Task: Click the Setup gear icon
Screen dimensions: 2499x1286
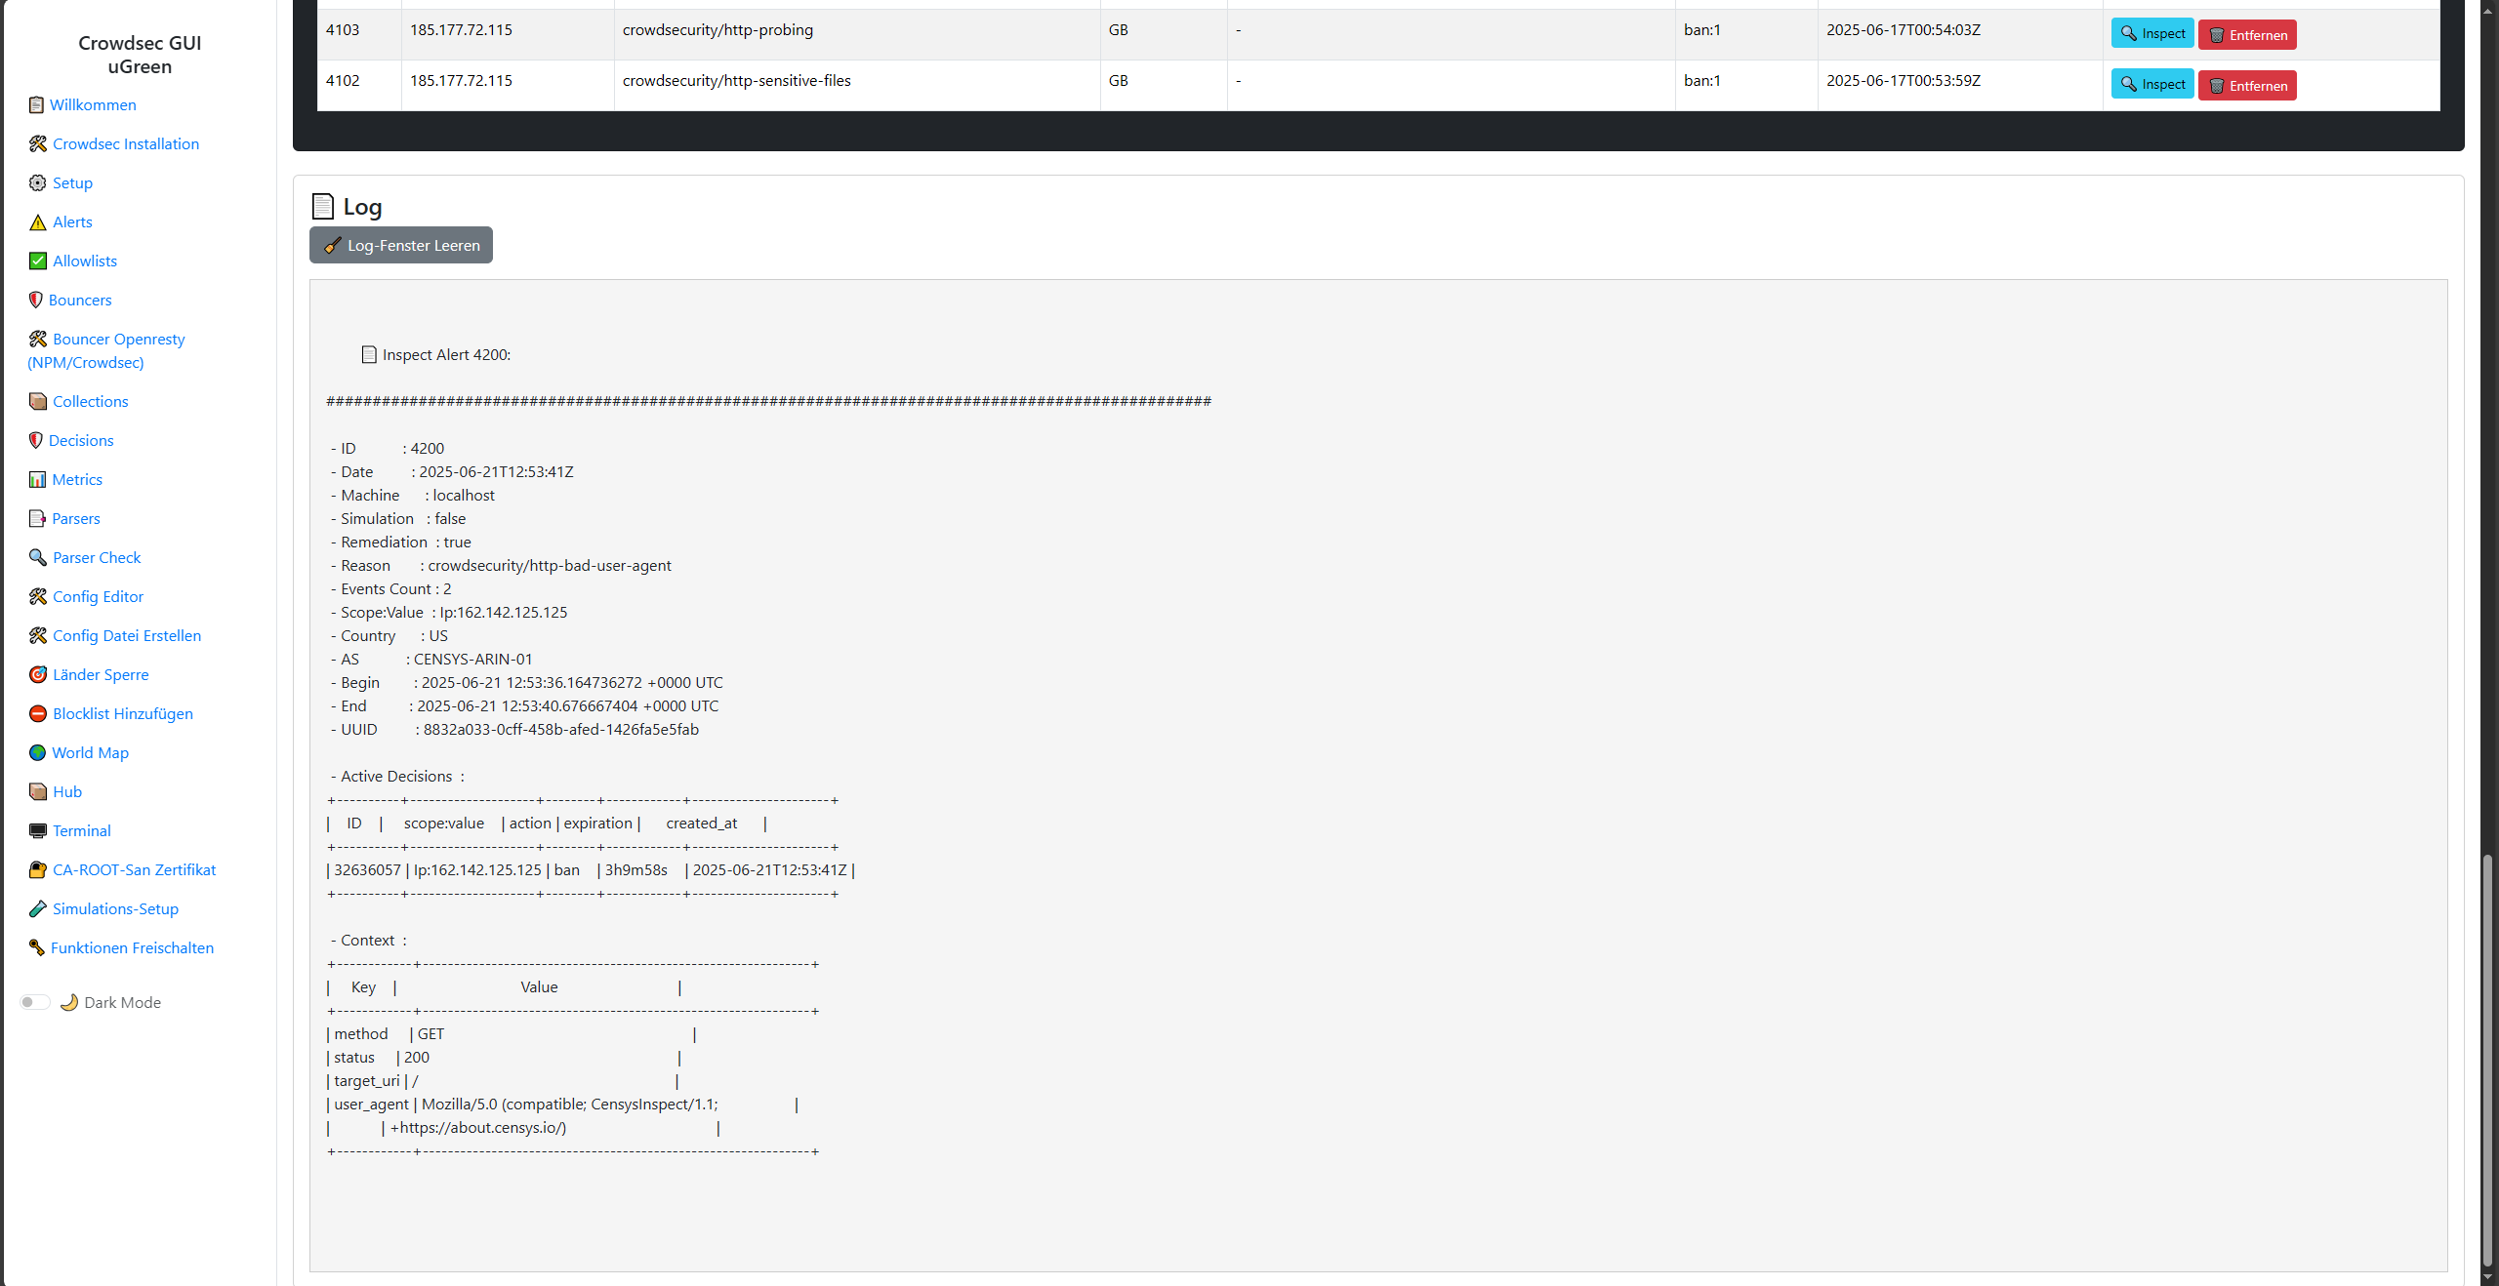Action: click(38, 182)
